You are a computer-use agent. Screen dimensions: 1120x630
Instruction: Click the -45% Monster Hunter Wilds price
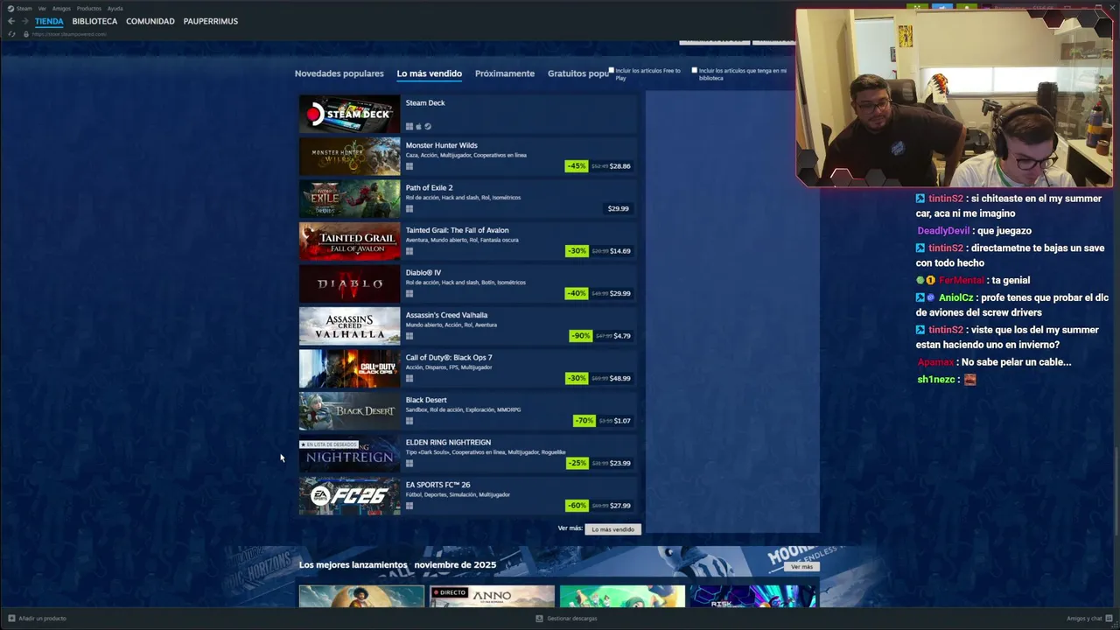point(598,166)
